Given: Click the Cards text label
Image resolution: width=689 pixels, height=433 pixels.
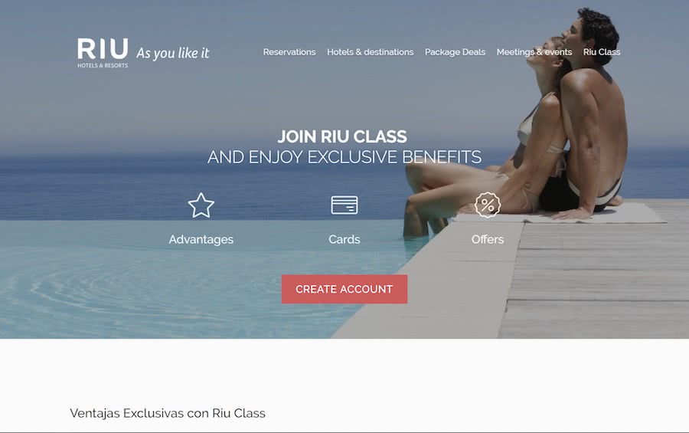Looking at the screenshot, I should coord(344,239).
